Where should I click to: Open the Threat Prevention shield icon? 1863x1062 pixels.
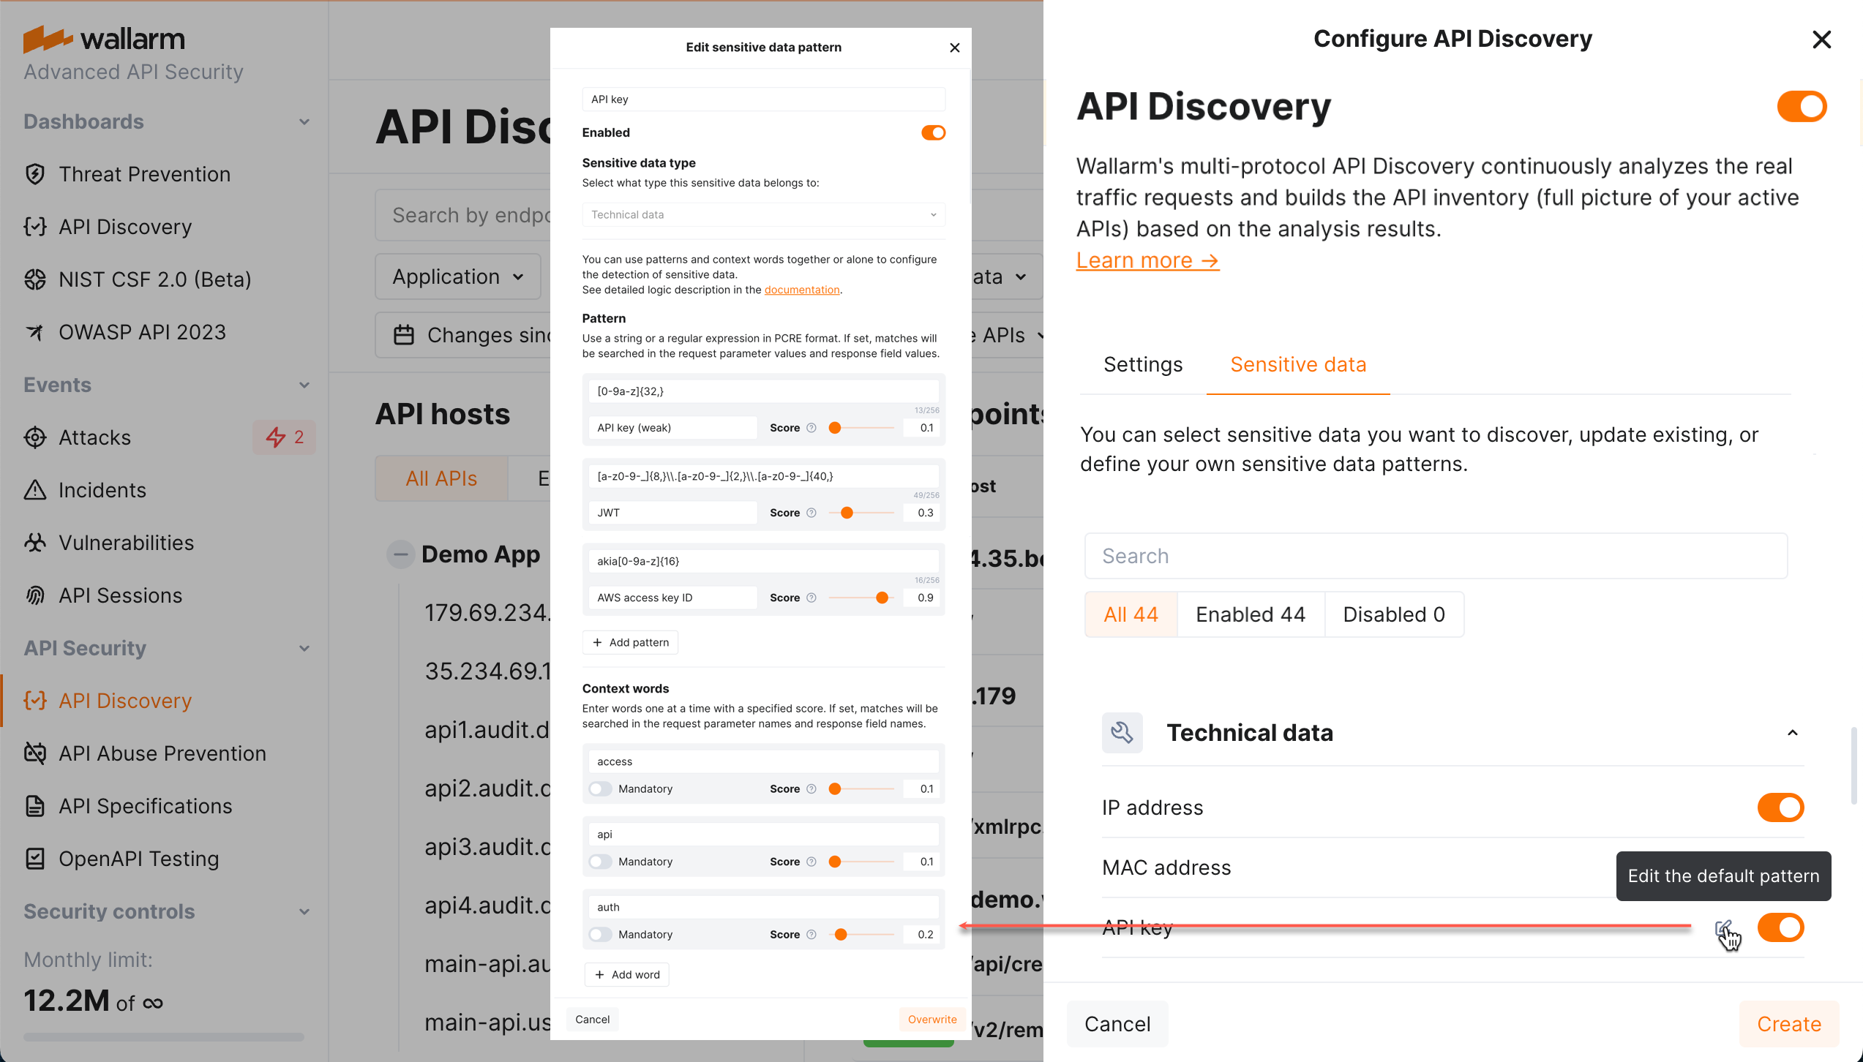34,173
